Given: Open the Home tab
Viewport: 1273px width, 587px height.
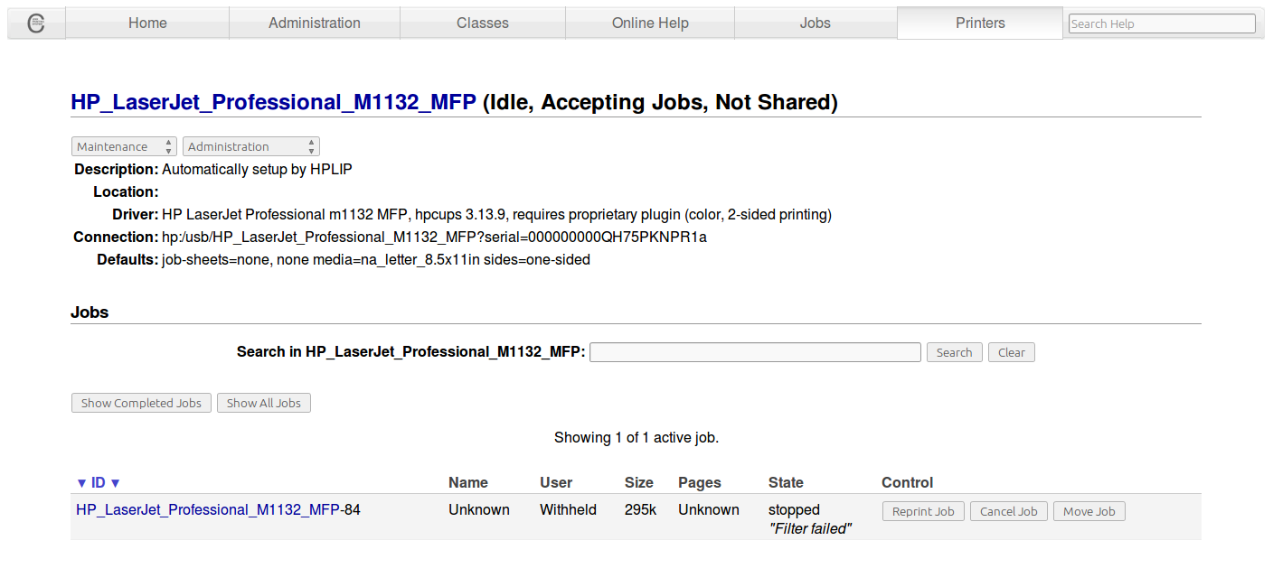Looking at the screenshot, I should click(x=147, y=23).
